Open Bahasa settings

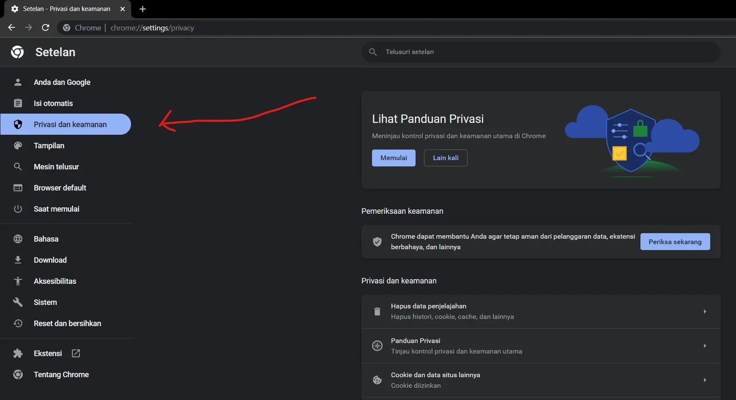(x=46, y=239)
